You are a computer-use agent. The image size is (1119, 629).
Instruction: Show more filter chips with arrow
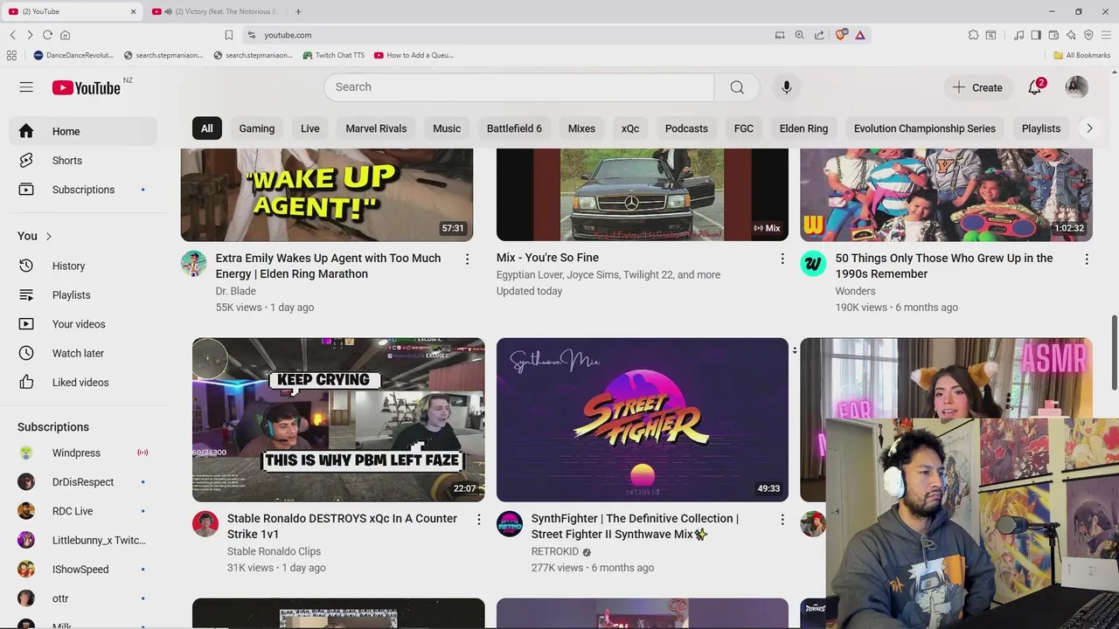pyautogui.click(x=1089, y=128)
